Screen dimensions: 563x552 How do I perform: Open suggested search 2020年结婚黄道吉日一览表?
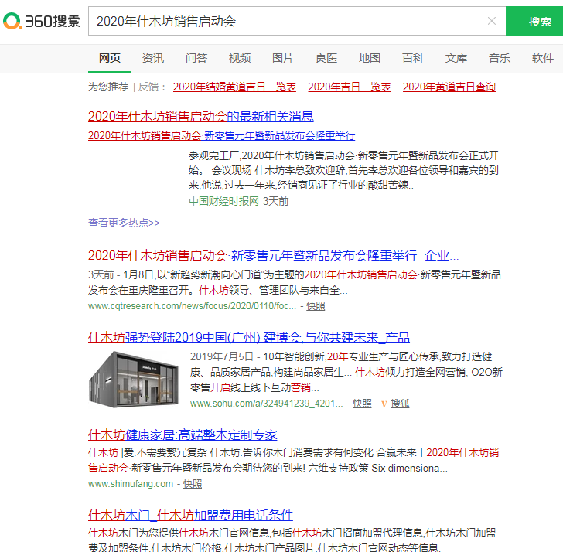click(234, 87)
